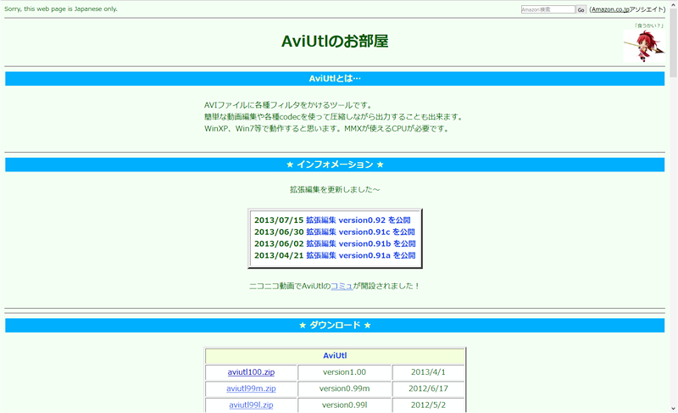
Task: Click the date 2013/06/30 in the info box
Action: (279, 232)
